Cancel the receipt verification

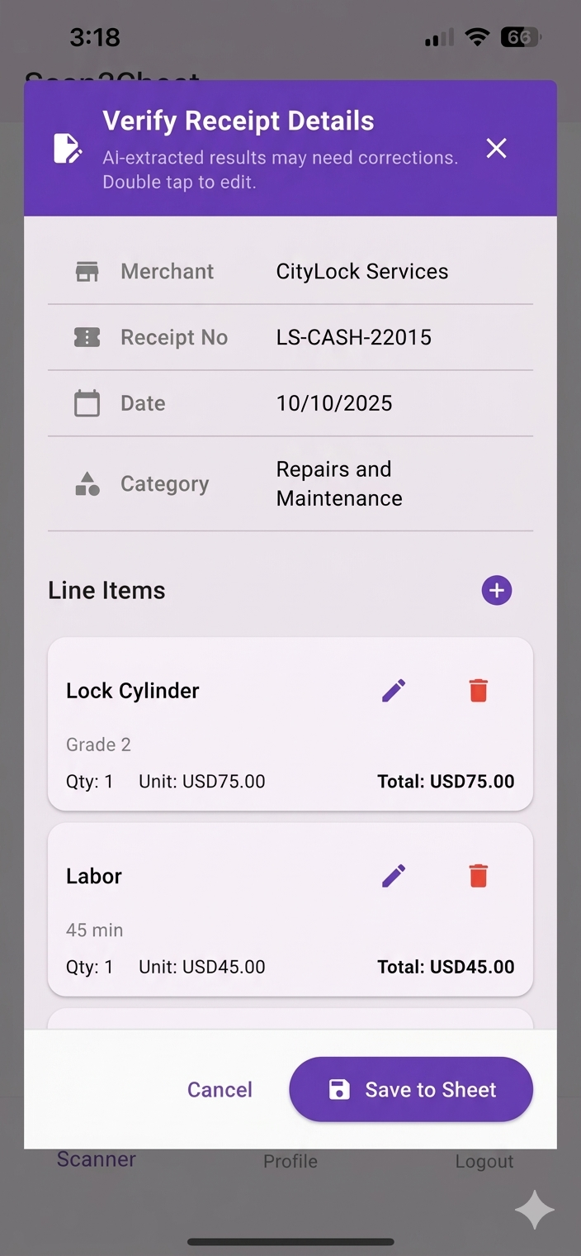coord(220,1089)
